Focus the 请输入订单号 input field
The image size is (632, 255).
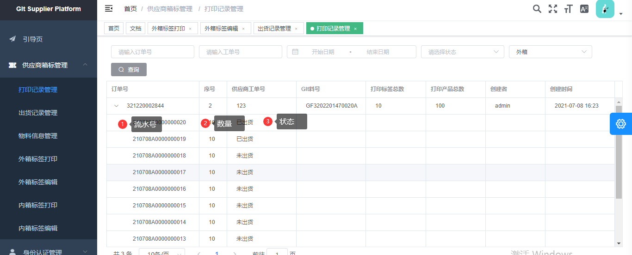[152, 52]
